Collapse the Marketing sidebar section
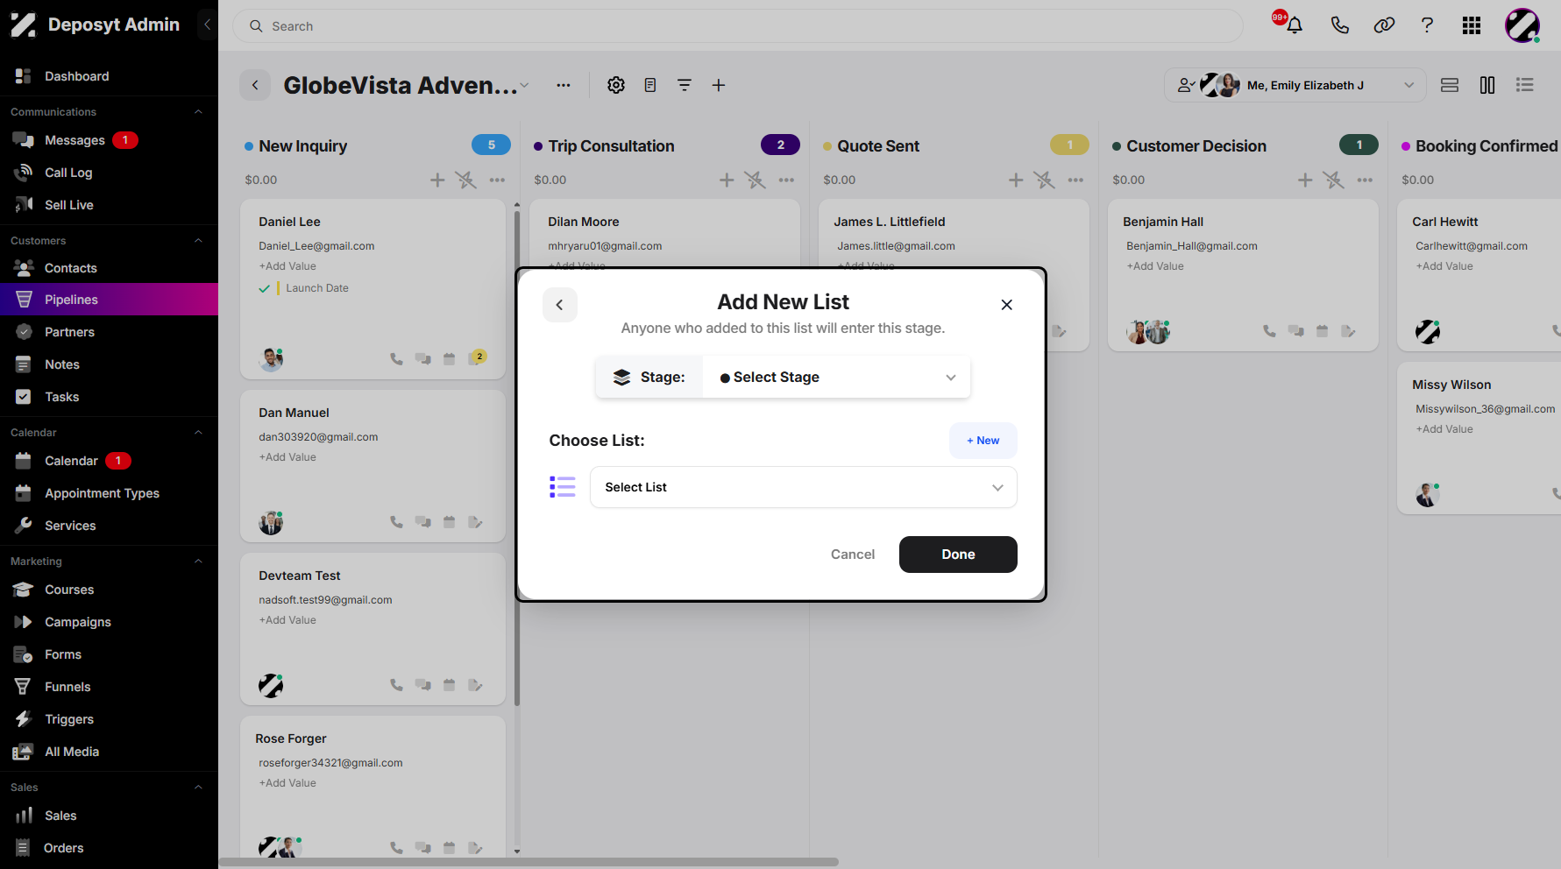Viewport: 1561px width, 869px height. tap(198, 562)
